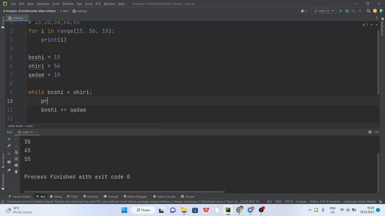Viewport: 385px width, 216px height.
Task: Open the View menu
Action: (x=30, y=4)
